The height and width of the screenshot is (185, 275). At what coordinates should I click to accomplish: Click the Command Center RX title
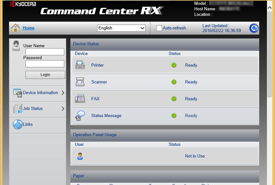pos(102,11)
